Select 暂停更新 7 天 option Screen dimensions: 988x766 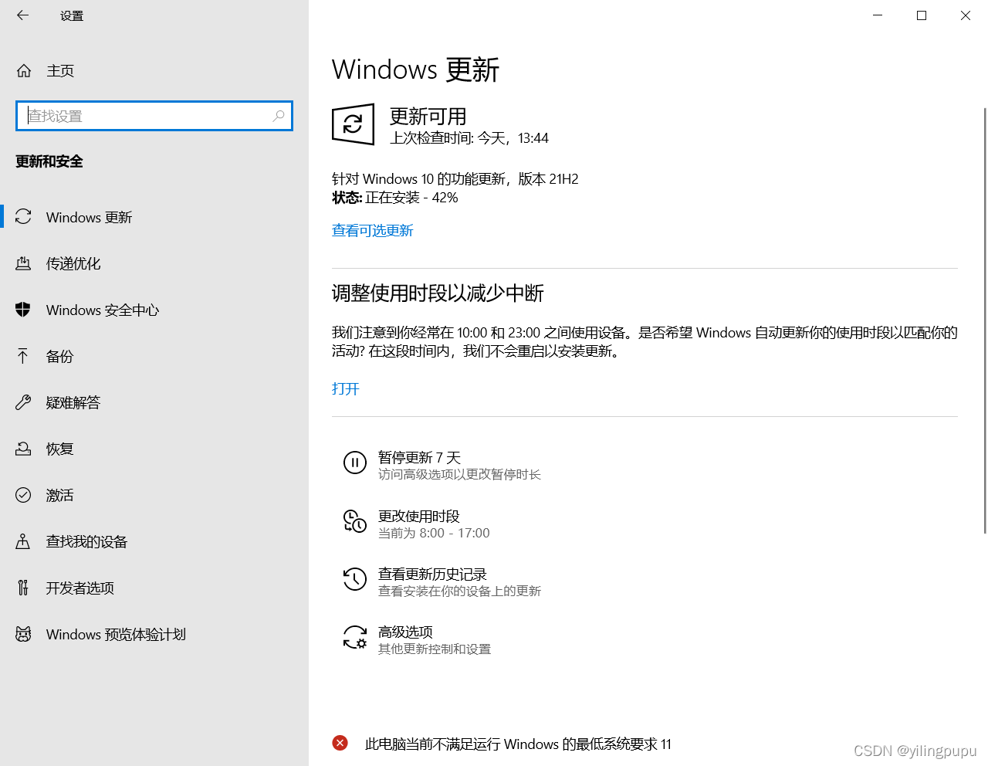pyautogui.click(x=442, y=465)
